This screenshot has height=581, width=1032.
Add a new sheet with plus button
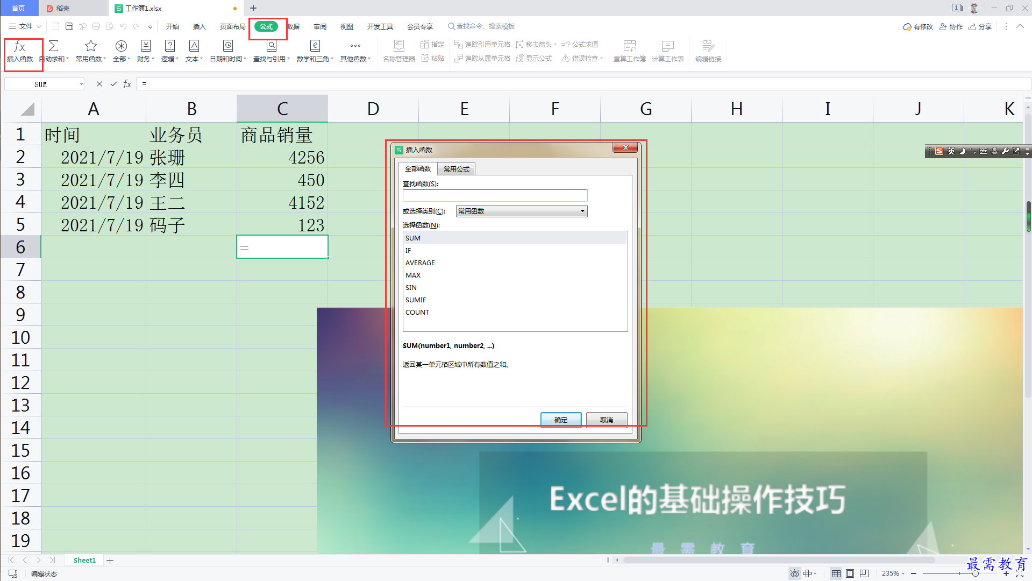click(x=110, y=561)
